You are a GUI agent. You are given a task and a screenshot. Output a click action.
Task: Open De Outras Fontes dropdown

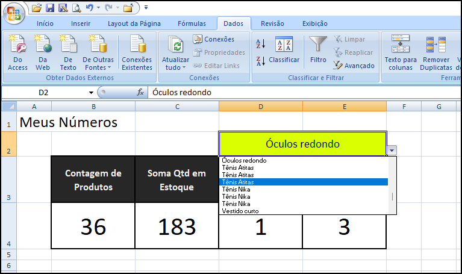98,52
